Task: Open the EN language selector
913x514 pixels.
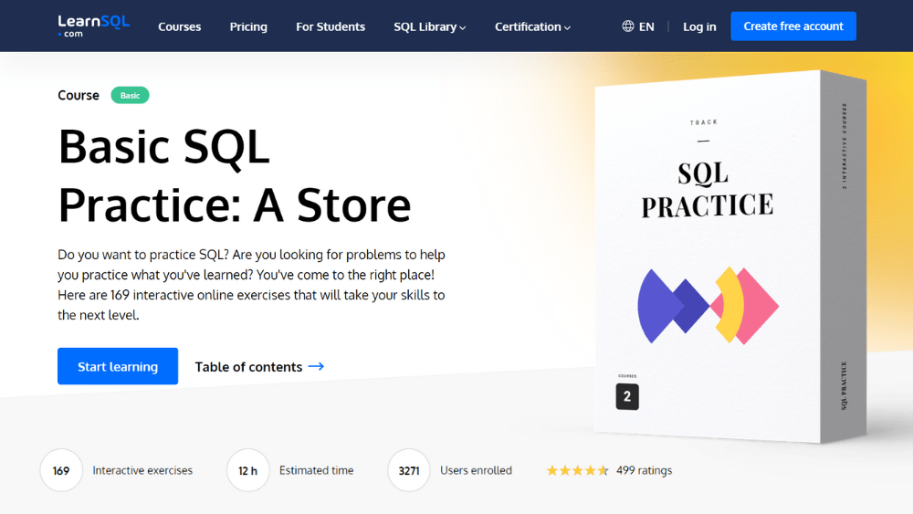Action: [x=638, y=26]
